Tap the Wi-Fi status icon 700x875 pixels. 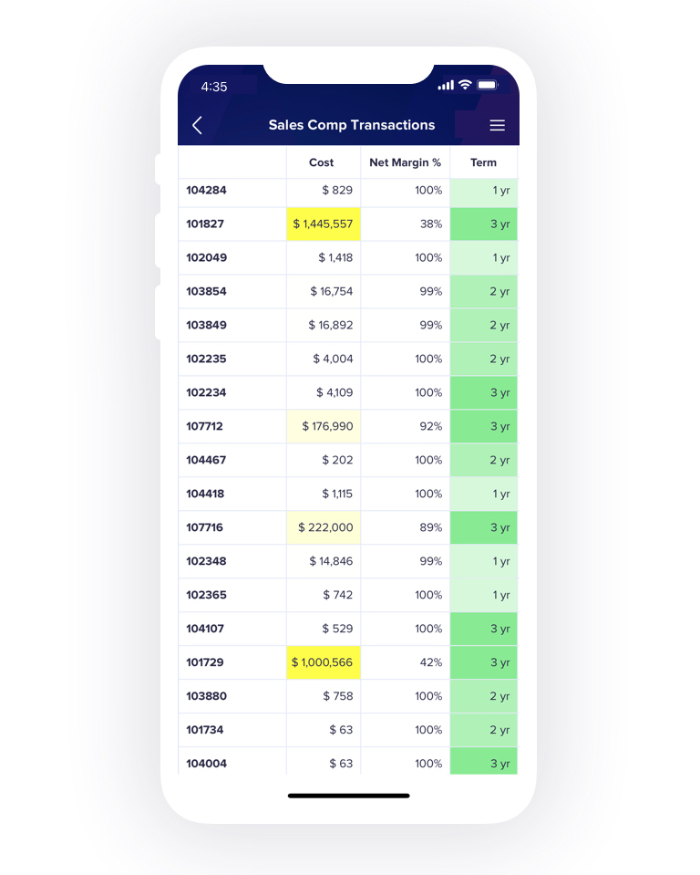(x=465, y=85)
